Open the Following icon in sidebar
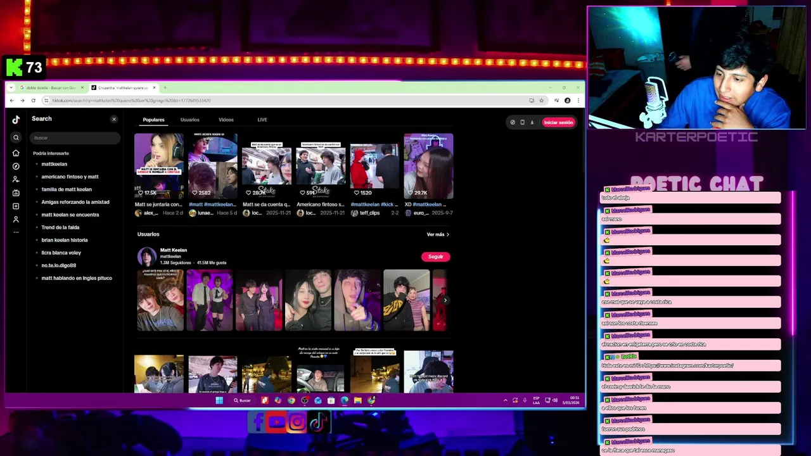 click(16, 179)
